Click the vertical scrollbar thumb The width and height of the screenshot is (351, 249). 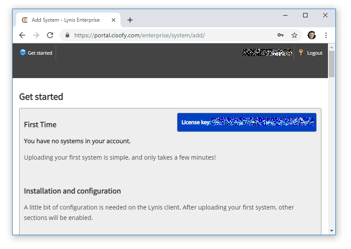pyautogui.click(x=331, y=64)
